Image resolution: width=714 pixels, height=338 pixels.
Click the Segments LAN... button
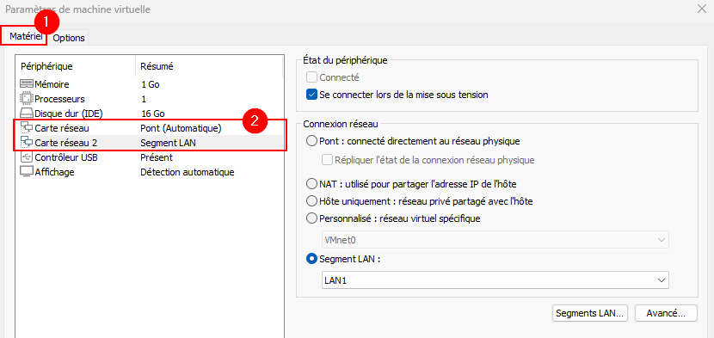pyautogui.click(x=590, y=313)
